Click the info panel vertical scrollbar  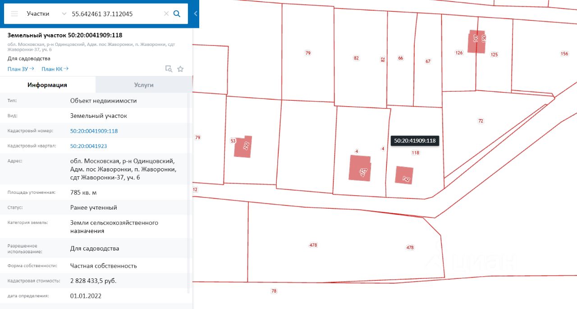(x=189, y=193)
